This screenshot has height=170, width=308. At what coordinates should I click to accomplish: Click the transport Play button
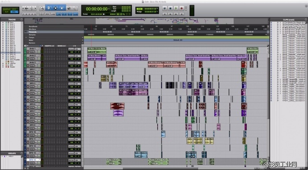[x=176, y=8]
